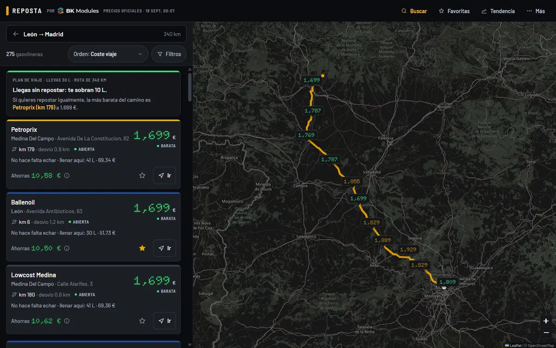Show savings info beside Ahorras 10,50 €
The image size is (556, 348).
point(67,248)
